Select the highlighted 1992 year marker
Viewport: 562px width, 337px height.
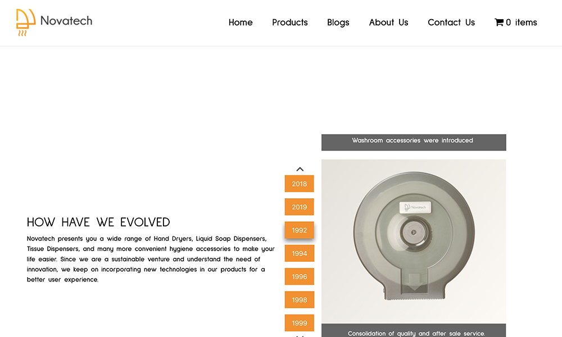(x=300, y=230)
